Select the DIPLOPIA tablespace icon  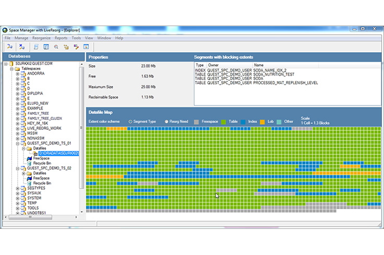[23, 93]
